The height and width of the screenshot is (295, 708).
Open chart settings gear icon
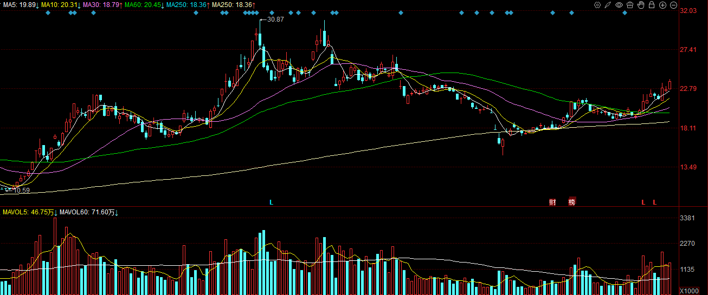coord(597,5)
